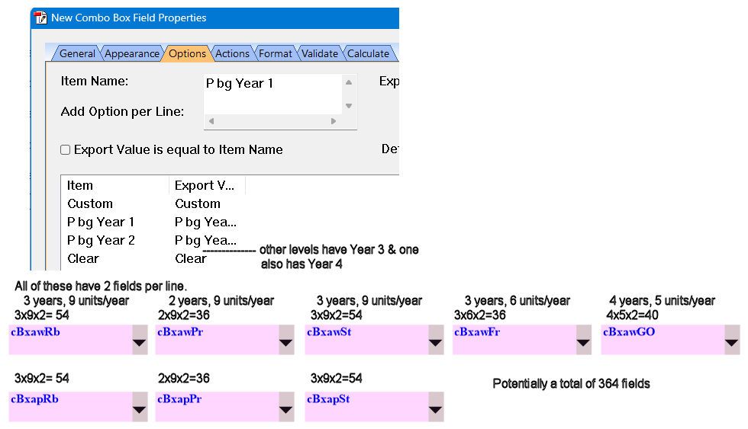748x429 pixels.
Task: Click the Item Name box scroll-down arrow
Action: (350, 106)
